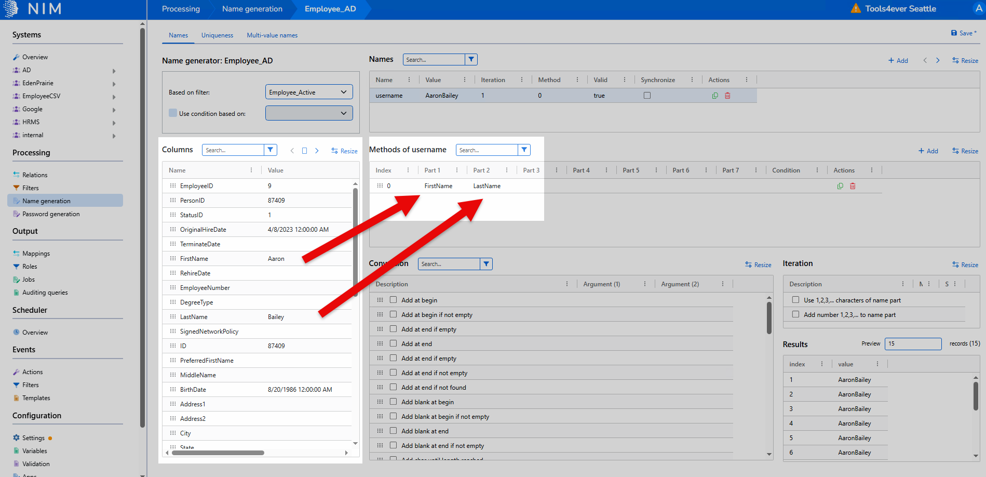
Task: Click Add in the Names panel
Action: [x=898, y=61]
